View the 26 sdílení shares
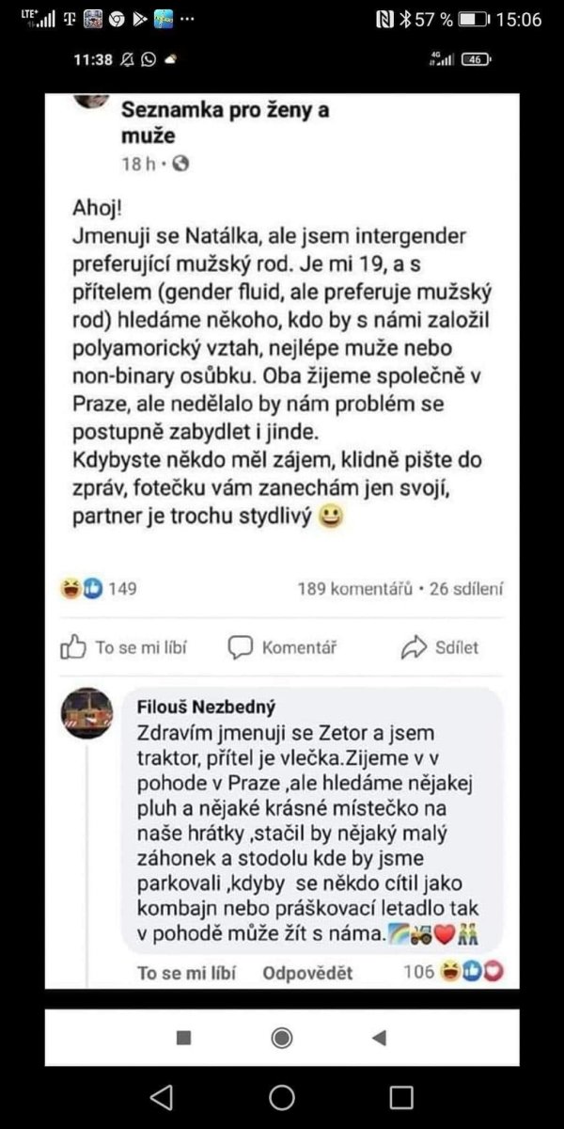The width and height of the screenshot is (564, 1129). [x=466, y=589]
